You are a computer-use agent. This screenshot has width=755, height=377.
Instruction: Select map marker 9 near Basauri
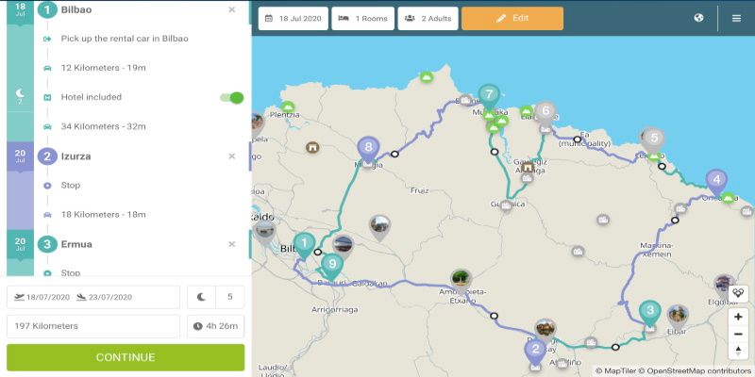(332, 267)
